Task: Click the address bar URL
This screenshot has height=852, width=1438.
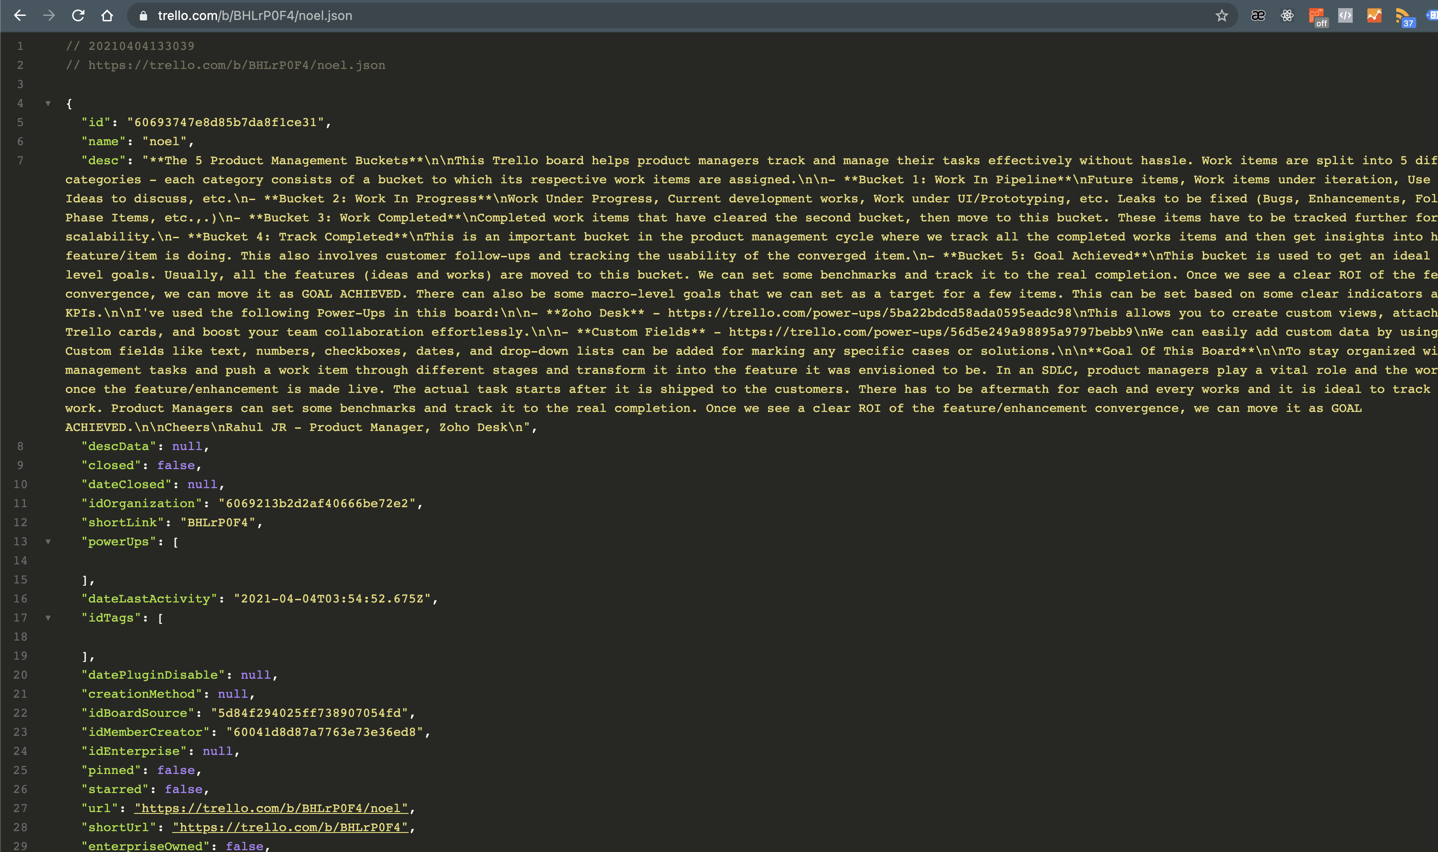Action: [255, 15]
